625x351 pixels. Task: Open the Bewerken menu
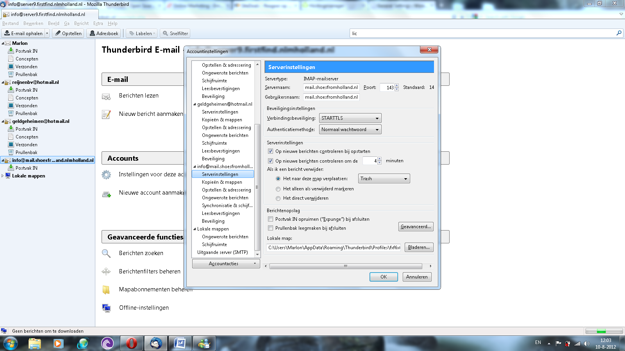point(33,23)
